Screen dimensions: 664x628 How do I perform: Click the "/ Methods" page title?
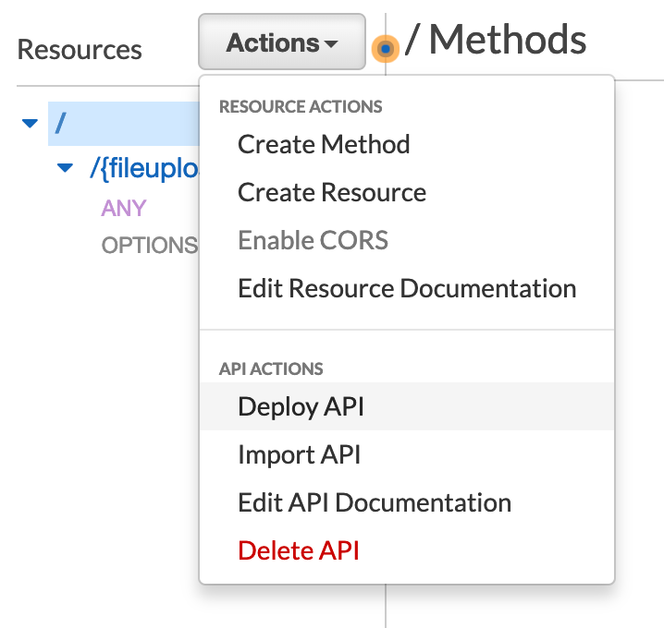(496, 40)
